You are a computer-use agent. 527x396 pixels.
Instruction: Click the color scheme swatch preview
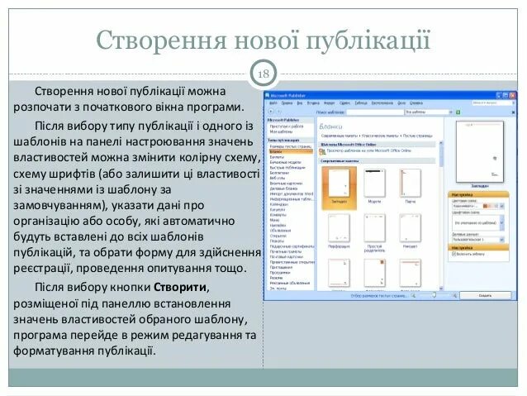(490, 206)
